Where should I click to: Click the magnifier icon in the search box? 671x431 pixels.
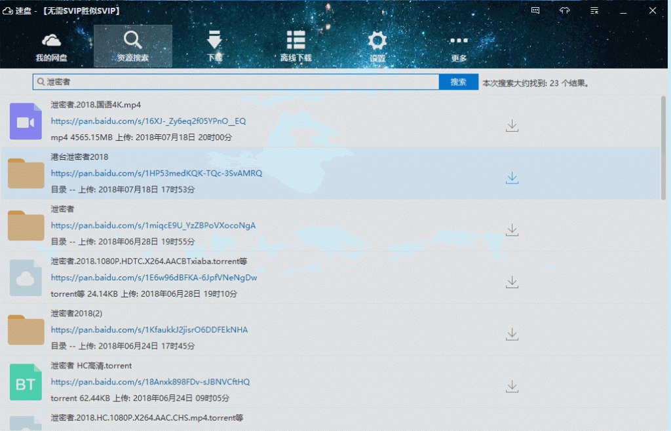(x=41, y=82)
